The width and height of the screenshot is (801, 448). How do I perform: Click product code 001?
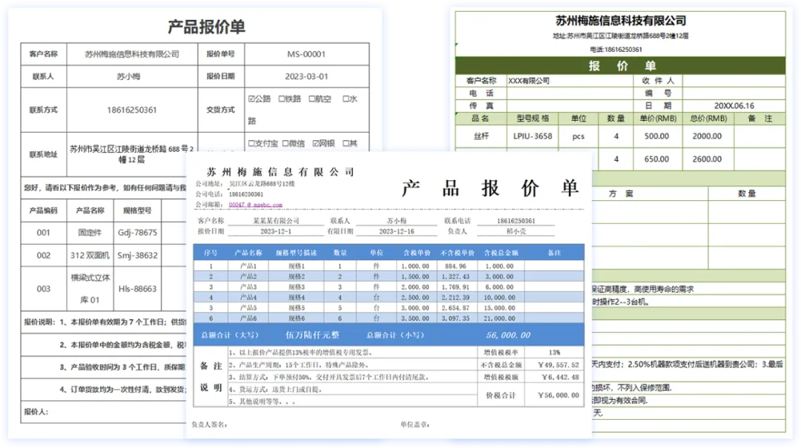click(44, 232)
